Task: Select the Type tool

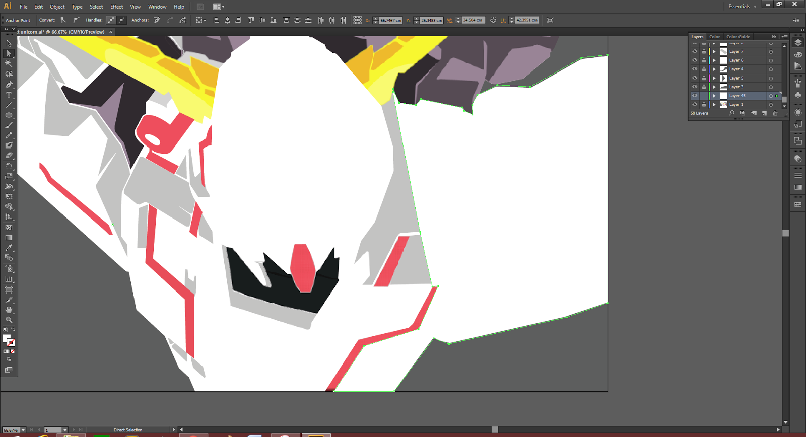Action: [9, 95]
